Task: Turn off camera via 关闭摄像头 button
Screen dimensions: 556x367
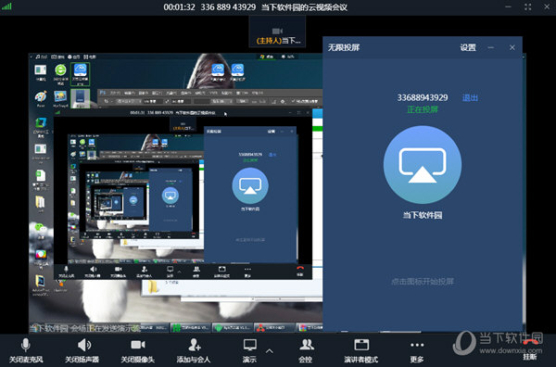Action: (138, 350)
